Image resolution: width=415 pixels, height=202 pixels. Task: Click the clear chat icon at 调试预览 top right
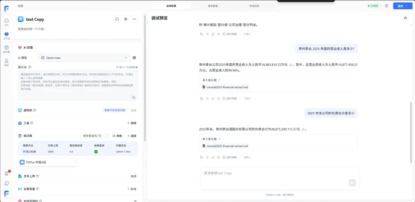405,18
